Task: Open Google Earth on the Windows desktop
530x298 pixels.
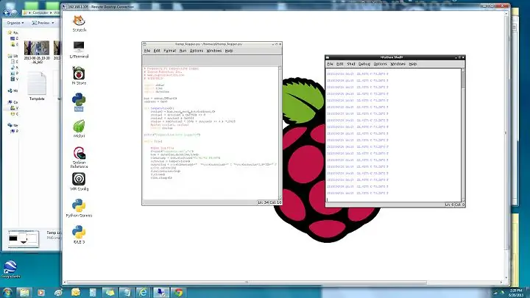Action: click(x=10, y=269)
